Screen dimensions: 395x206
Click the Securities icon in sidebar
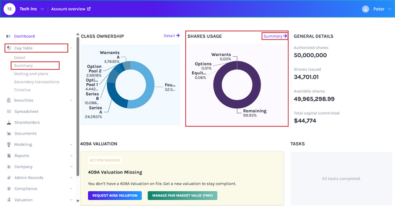click(9, 100)
